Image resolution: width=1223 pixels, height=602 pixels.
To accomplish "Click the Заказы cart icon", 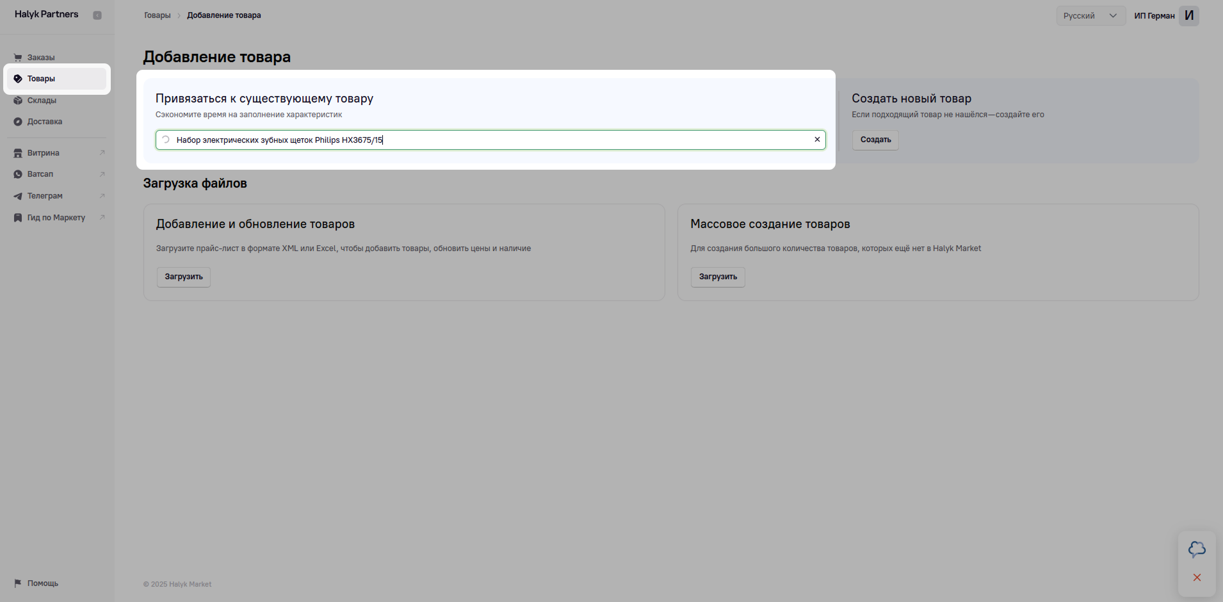I will click(x=18, y=58).
